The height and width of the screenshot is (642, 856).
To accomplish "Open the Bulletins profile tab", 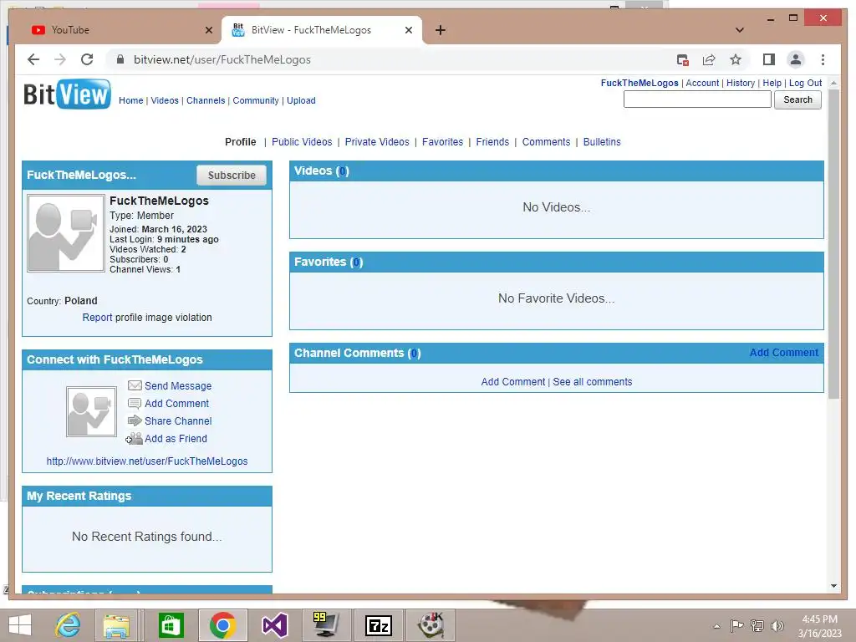I will coord(602,142).
